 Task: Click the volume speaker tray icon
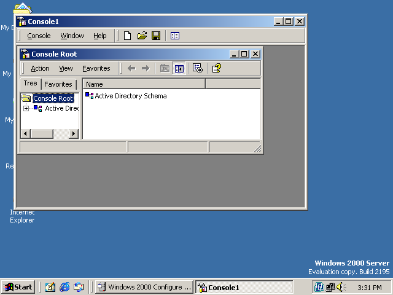(340, 287)
